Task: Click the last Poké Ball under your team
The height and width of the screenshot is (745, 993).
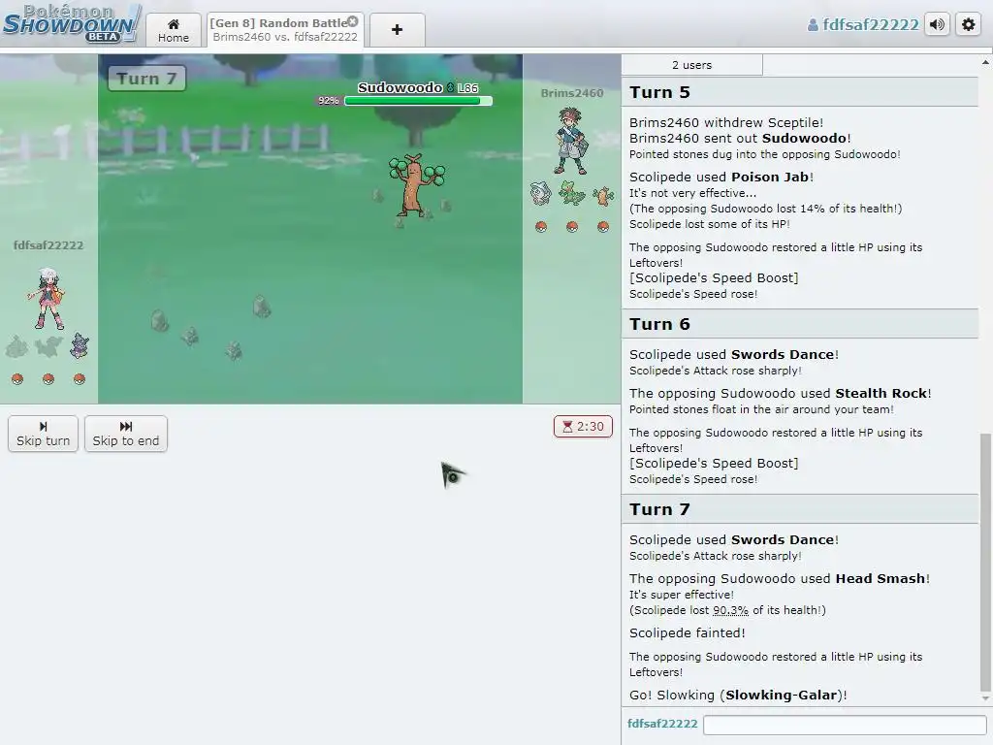Action: click(80, 379)
